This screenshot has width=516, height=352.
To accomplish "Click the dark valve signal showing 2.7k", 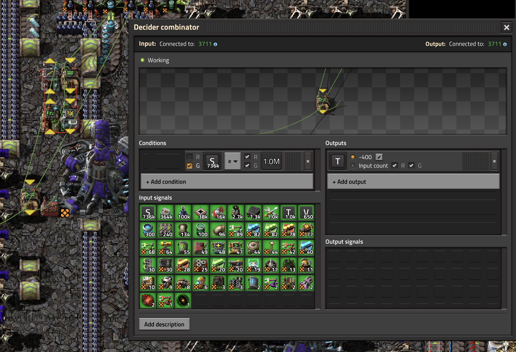I will click(236, 213).
